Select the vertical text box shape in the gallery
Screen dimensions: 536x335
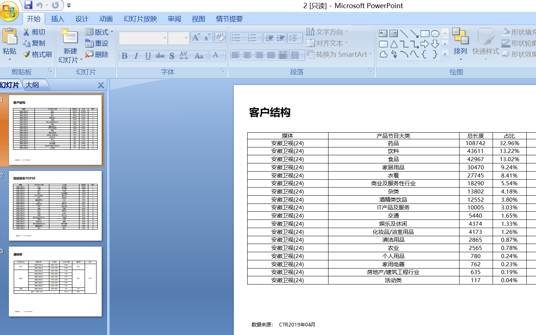click(x=393, y=33)
